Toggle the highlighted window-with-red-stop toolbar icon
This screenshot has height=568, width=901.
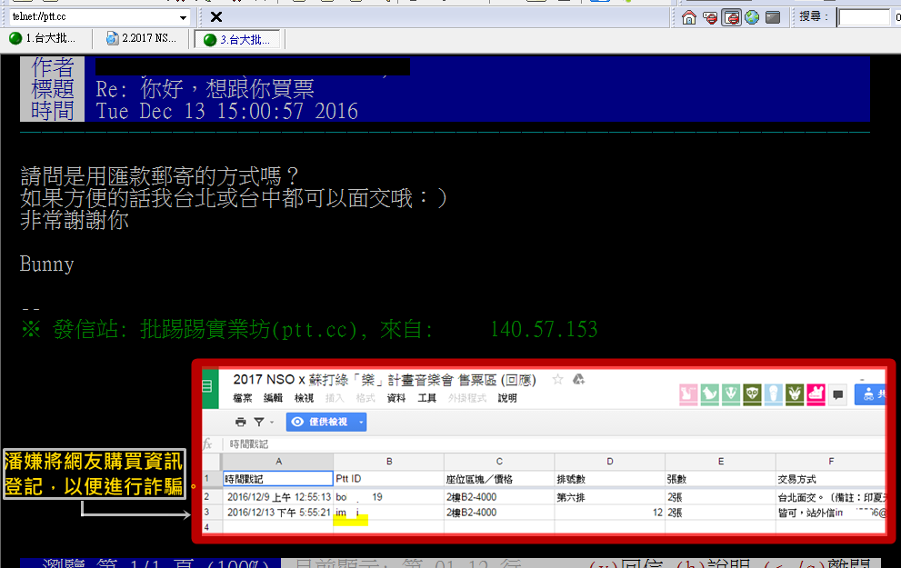pos(732,18)
